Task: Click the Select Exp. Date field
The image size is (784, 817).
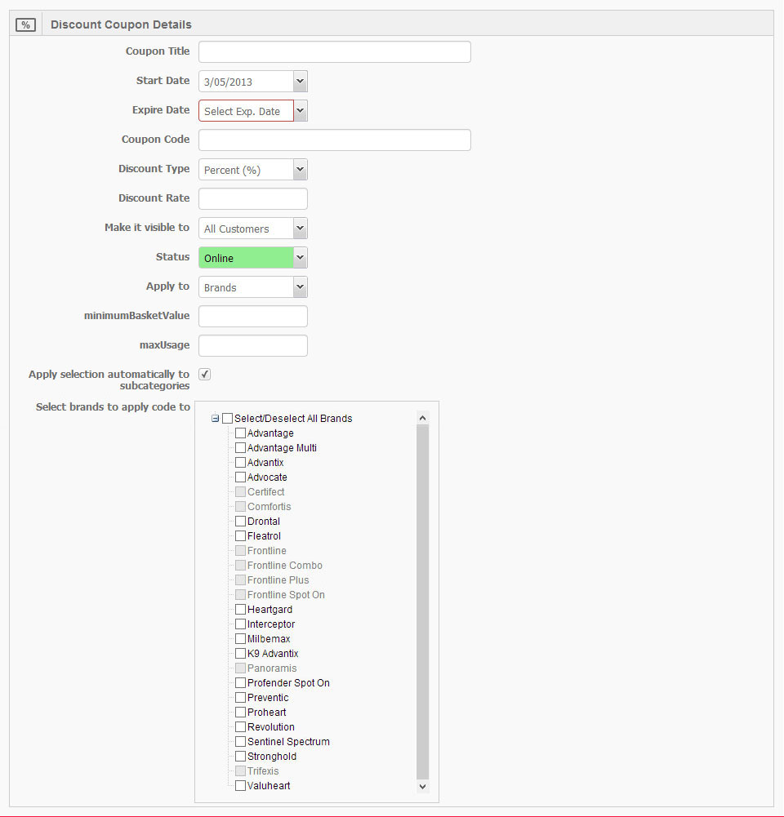Action: click(x=246, y=111)
